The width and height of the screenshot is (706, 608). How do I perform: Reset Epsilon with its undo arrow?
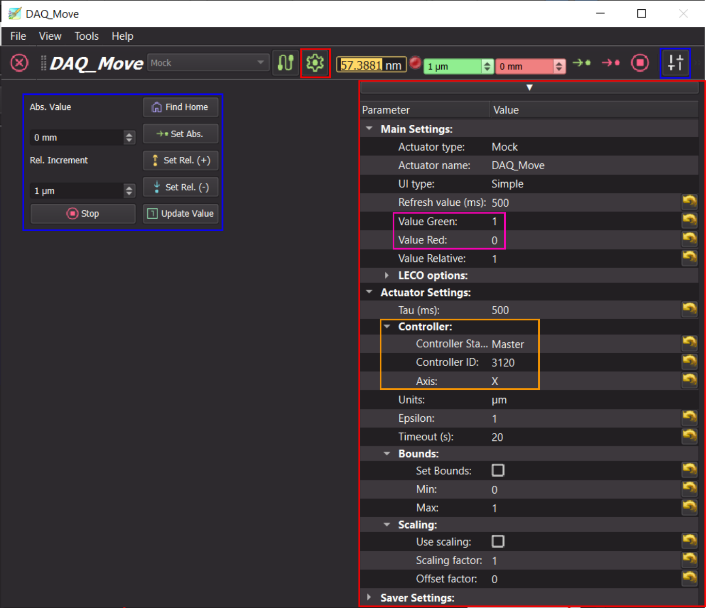[x=689, y=417]
